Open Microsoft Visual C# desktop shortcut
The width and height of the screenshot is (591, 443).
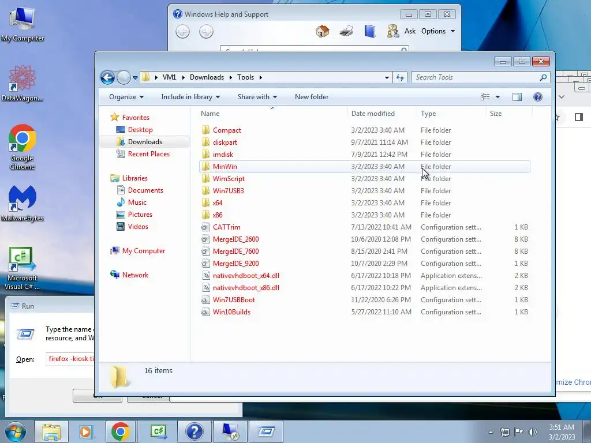point(23,268)
